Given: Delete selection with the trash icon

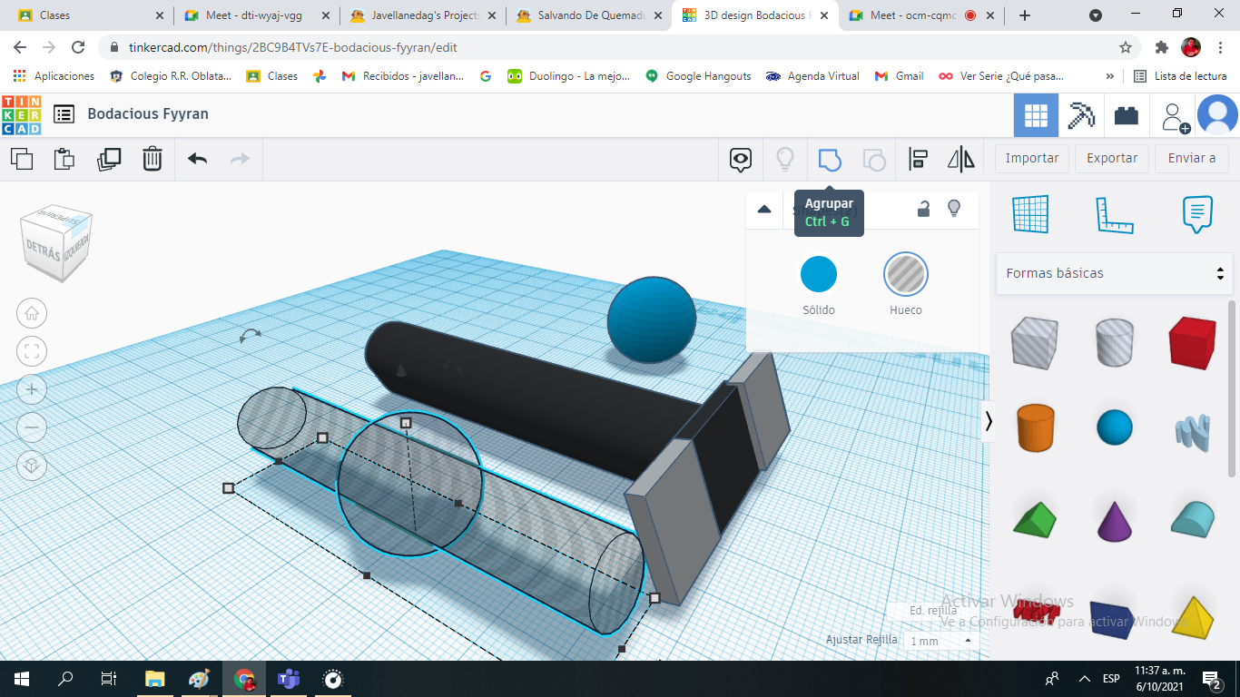Looking at the screenshot, I should (153, 159).
